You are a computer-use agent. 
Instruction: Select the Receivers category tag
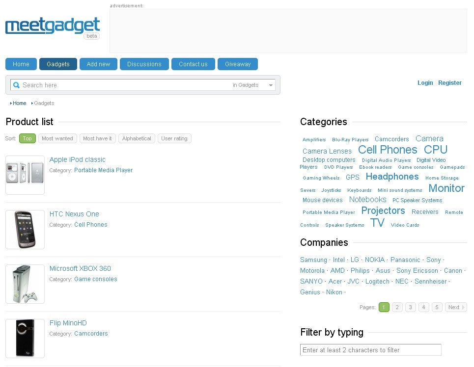click(x=425, y=212)
